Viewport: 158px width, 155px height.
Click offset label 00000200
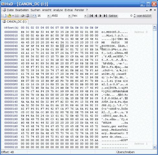tap(11, 144)
